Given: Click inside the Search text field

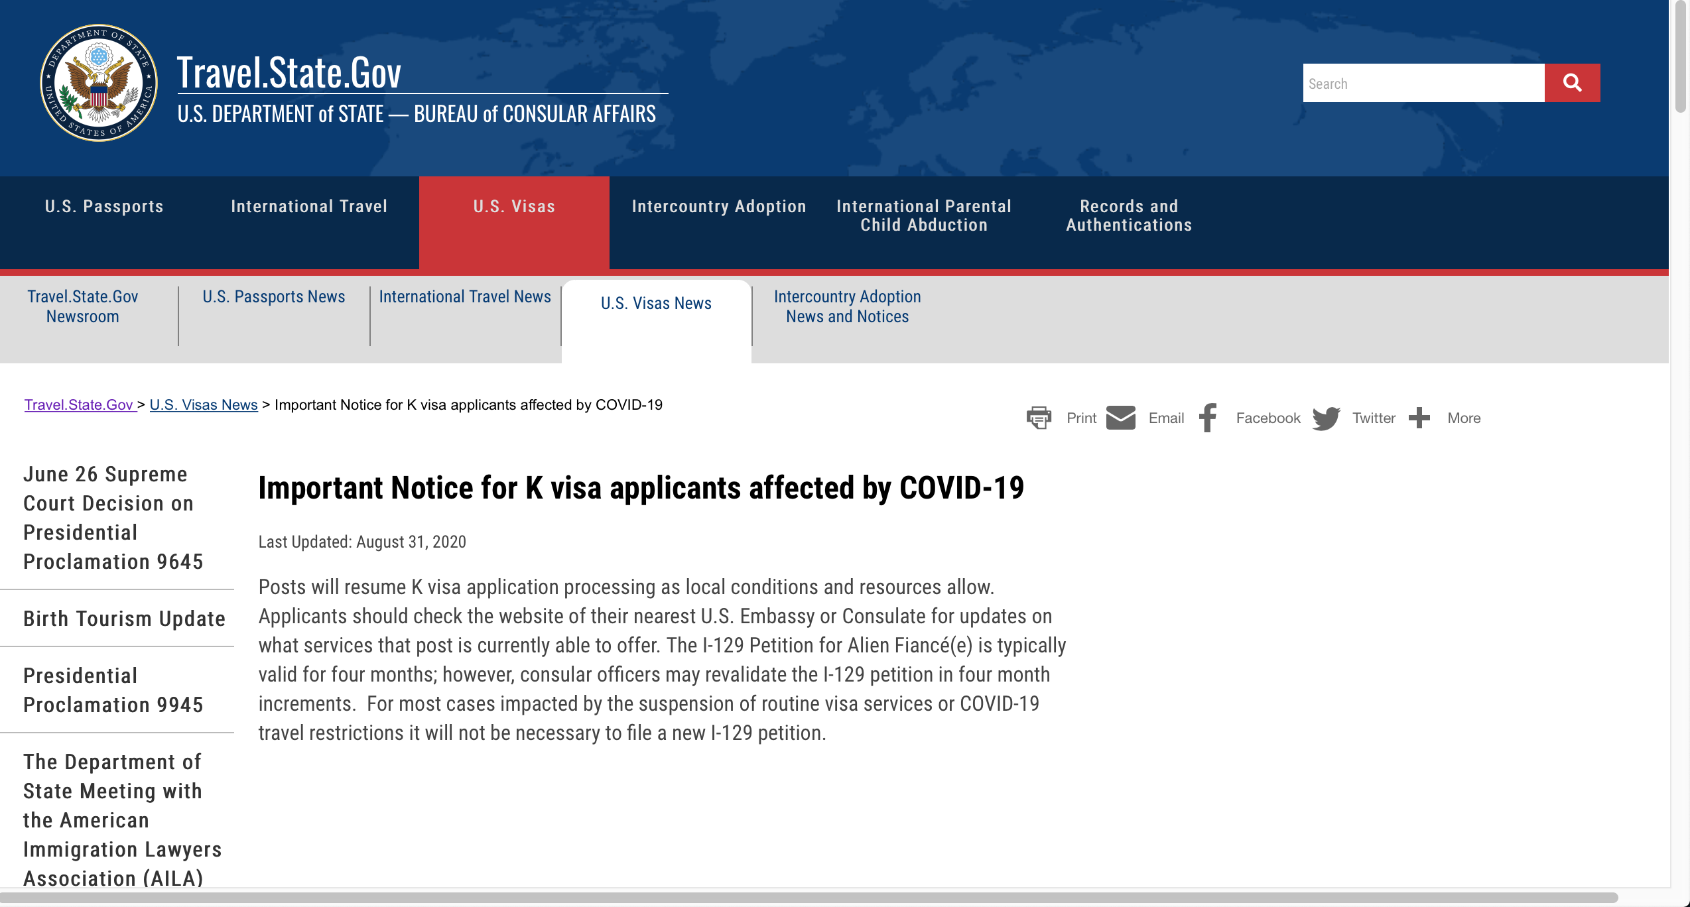Looking at the screenshot, I should tap(1423, 83).
